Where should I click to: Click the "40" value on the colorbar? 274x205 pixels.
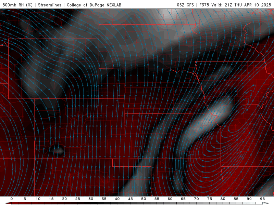(x=117, y=199)
